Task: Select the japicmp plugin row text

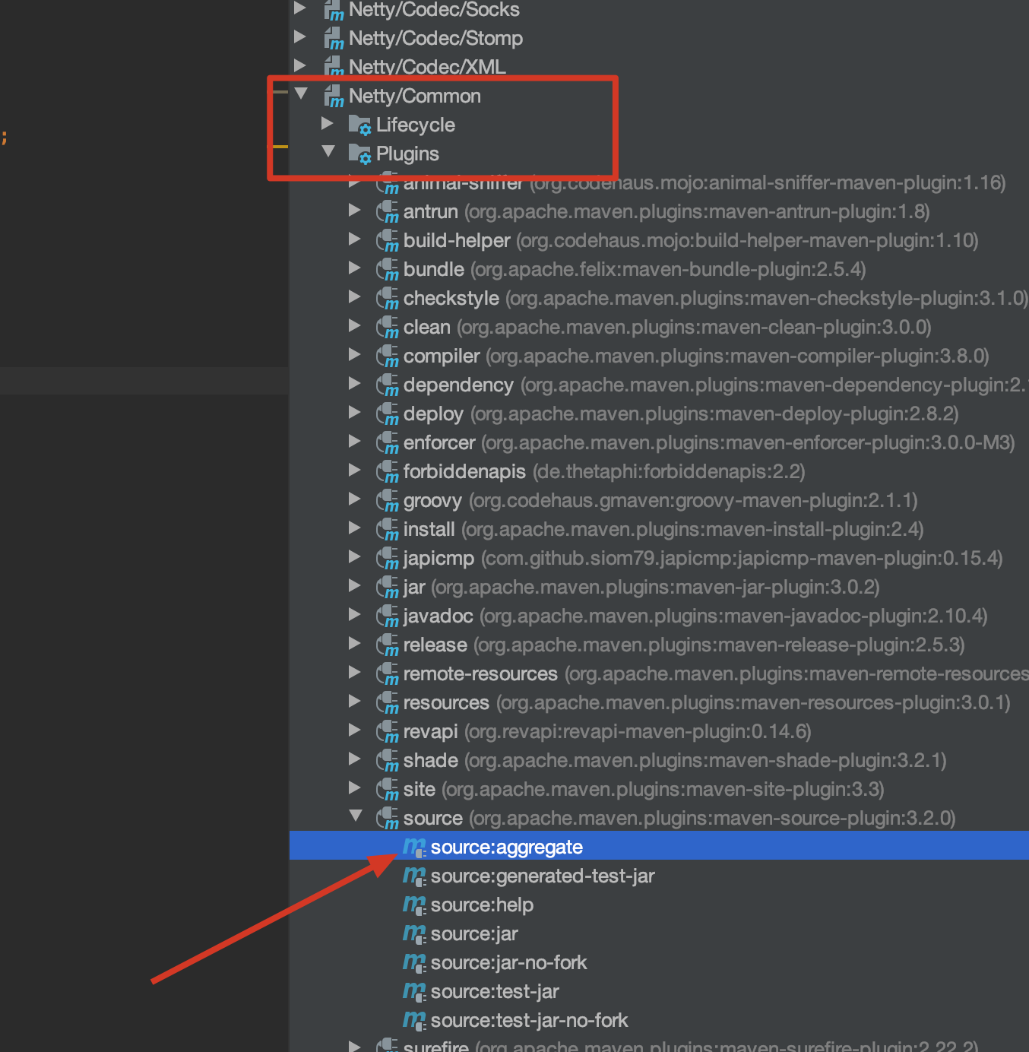Action: (703, 558)
